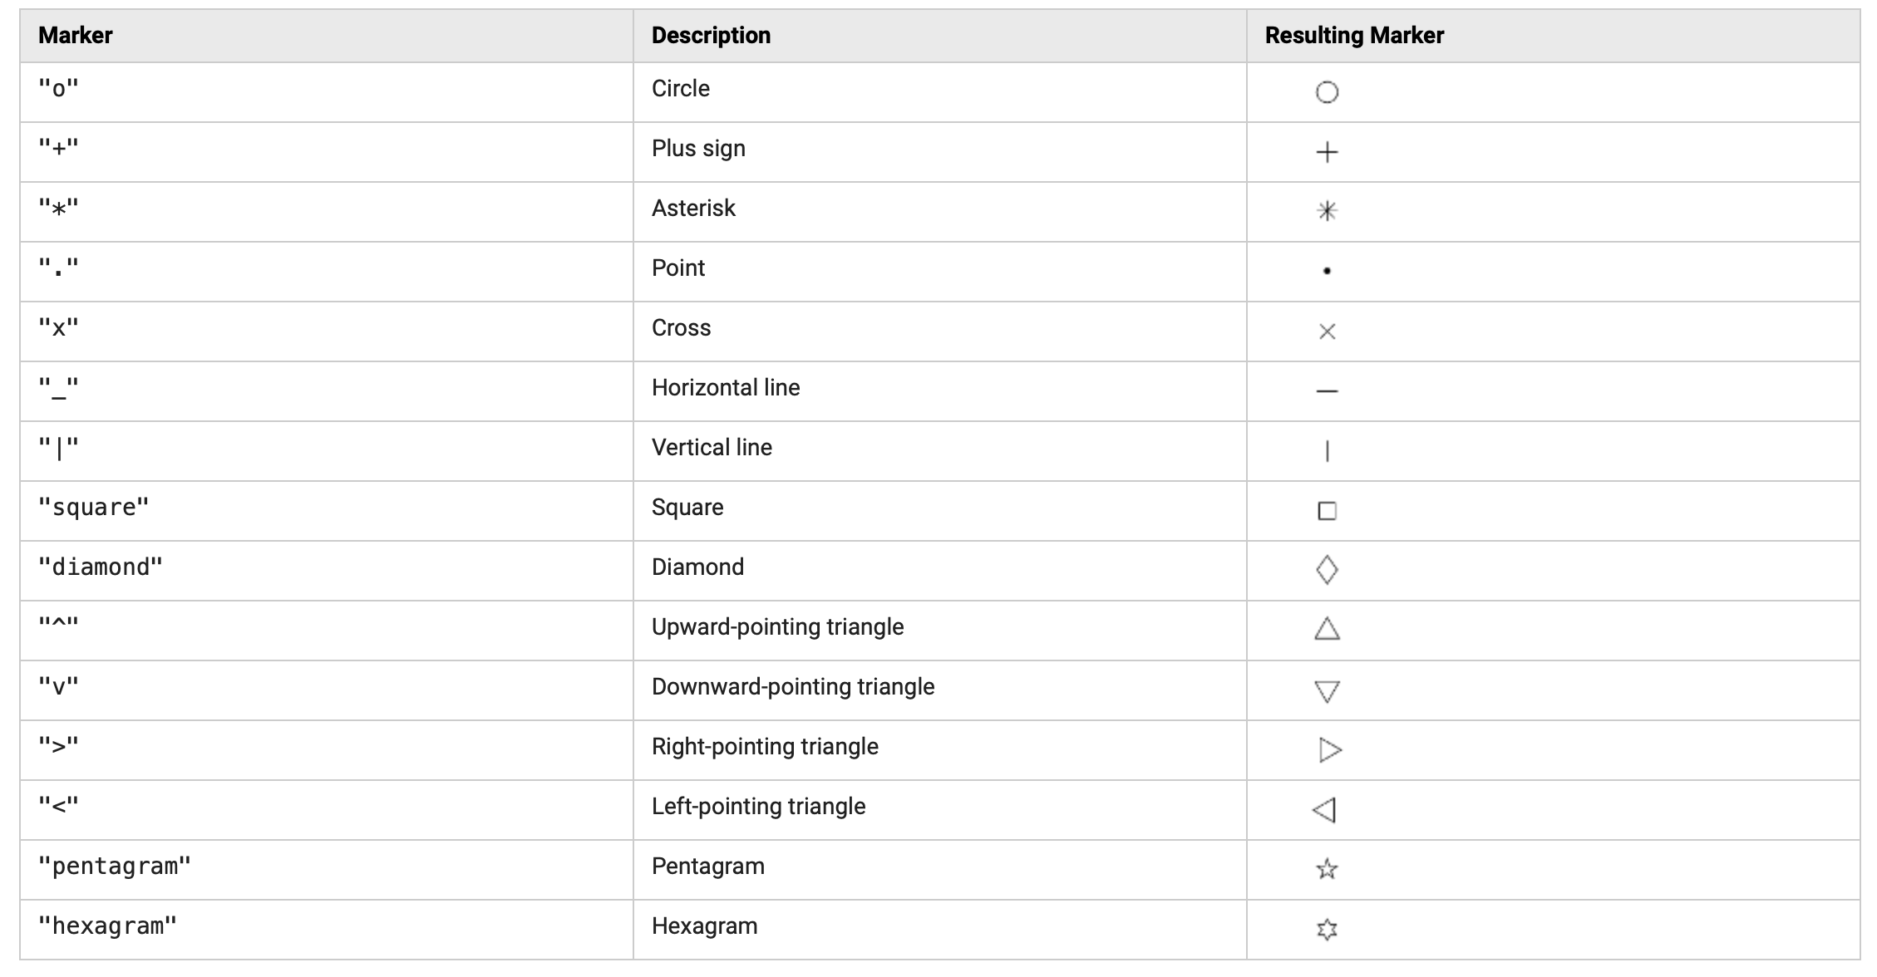This screenshot has width=1877, height=977.
Task: Click the "hexagram" code value
Action: (108, 926)
